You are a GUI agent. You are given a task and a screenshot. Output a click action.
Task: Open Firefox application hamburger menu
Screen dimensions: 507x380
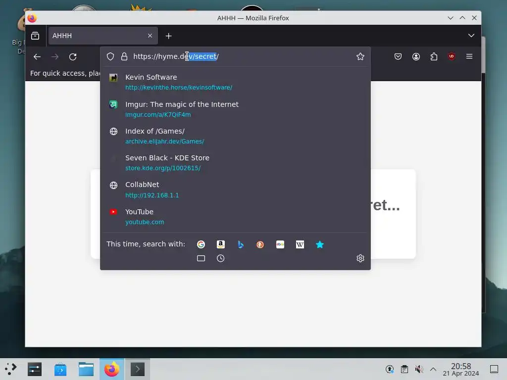pos(469,56)
